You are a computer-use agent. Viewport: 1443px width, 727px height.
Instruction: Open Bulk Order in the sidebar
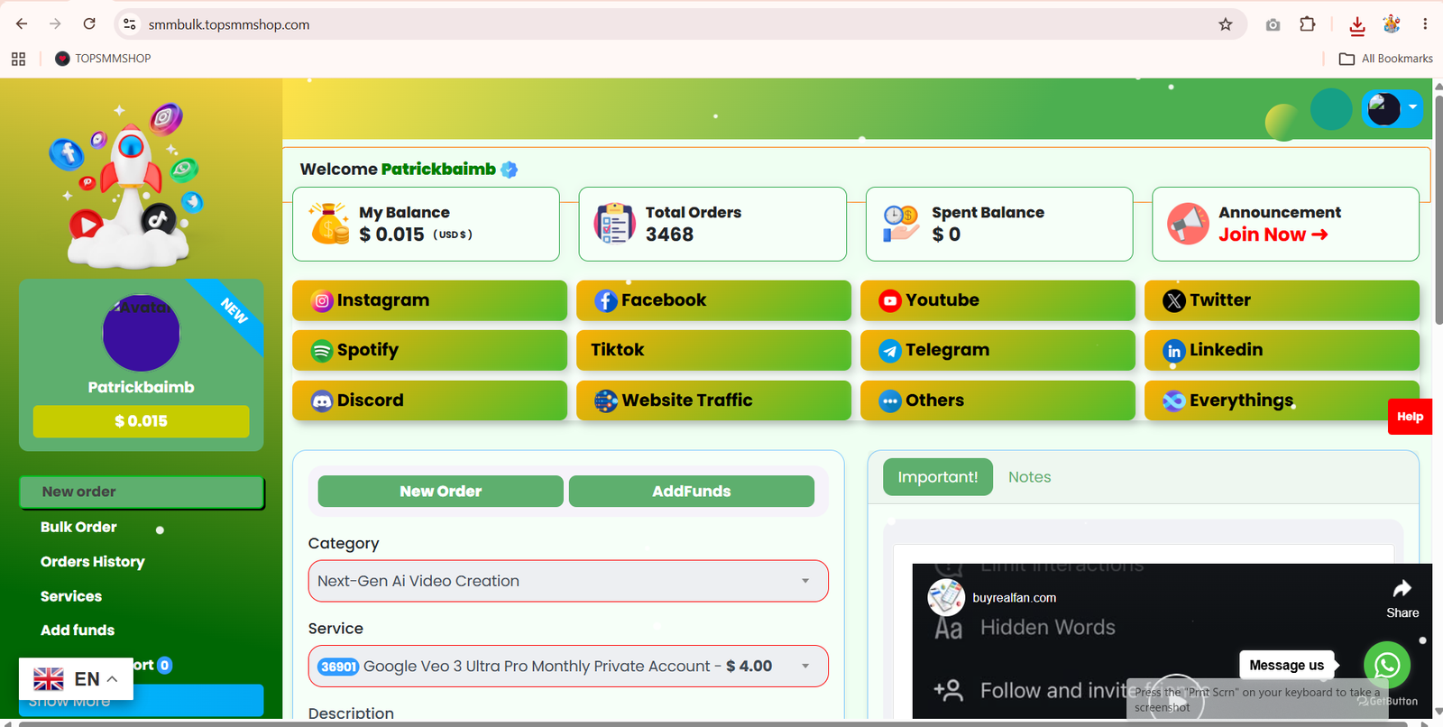78,528
